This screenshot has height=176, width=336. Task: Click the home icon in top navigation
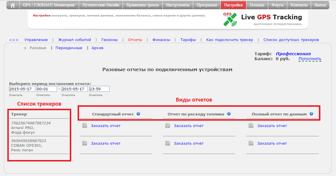coord(12,5)
